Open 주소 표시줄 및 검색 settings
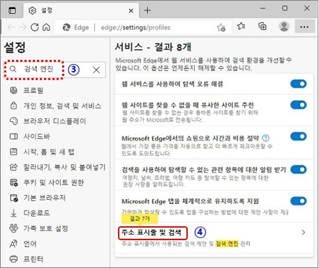Screen dimensions: 319x268 pyautogui.click(x=151, y=232)
